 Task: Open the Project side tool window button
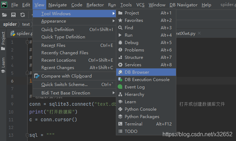click(3, 41)
